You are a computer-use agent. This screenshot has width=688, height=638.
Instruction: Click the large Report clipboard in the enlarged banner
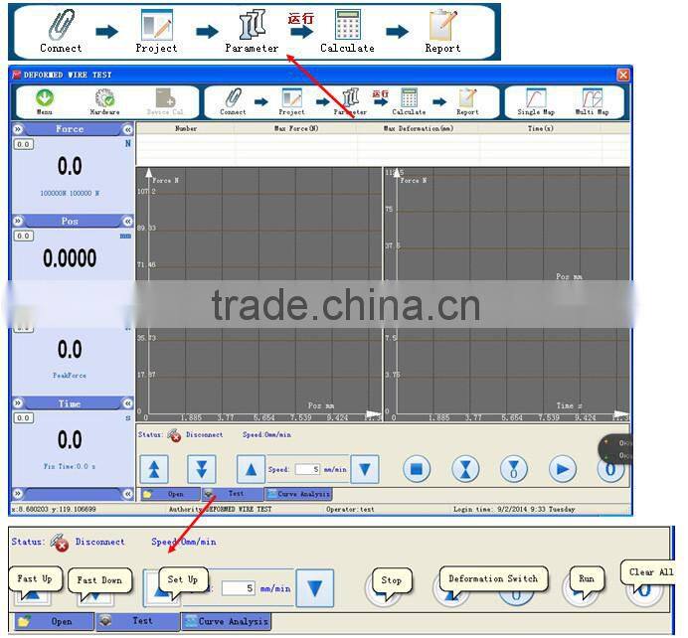(443, 25)
